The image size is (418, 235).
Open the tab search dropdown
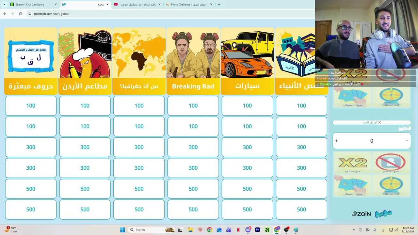(4, 5)
